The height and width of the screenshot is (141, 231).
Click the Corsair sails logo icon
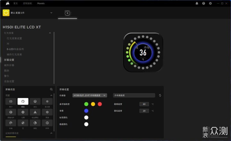pos(8,3)
